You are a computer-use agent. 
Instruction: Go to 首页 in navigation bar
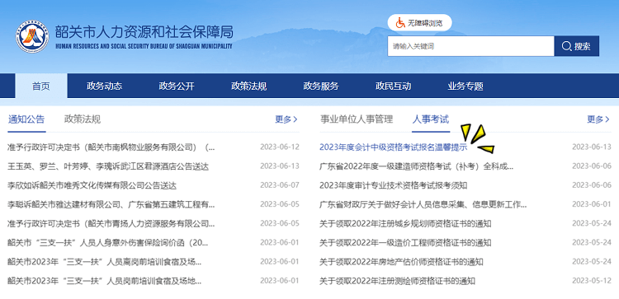pyautogui.click(x=41, y=86)
